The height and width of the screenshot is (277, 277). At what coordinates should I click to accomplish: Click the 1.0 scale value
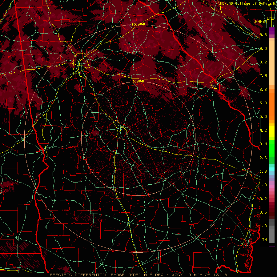(x=263, y=185)
